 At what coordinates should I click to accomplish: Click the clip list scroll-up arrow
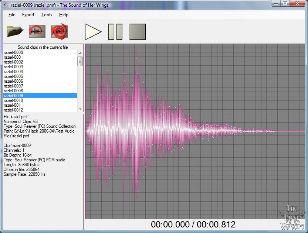80,53
